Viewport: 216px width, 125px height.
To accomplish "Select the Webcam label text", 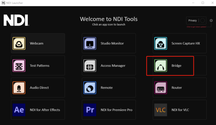I will pos(37,43).
